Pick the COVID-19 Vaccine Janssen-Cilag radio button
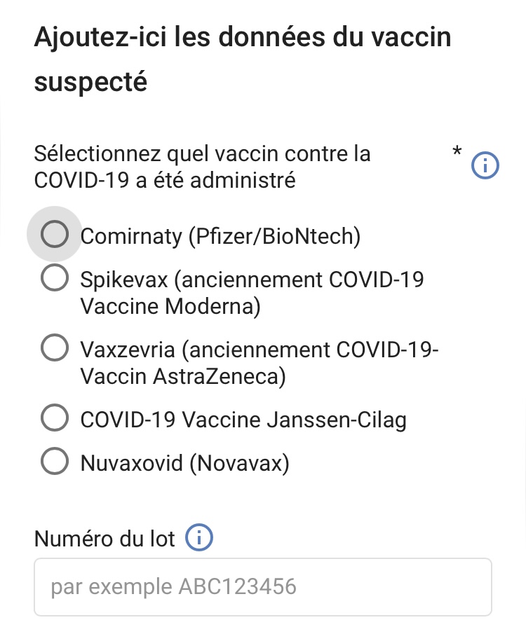Screen dimensions: 526x641 [x=55, y=419]
